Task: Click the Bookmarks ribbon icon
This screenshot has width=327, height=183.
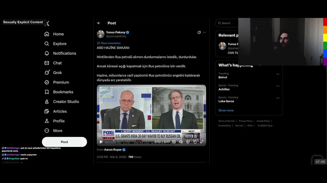Action: click(x=47, y=92)
